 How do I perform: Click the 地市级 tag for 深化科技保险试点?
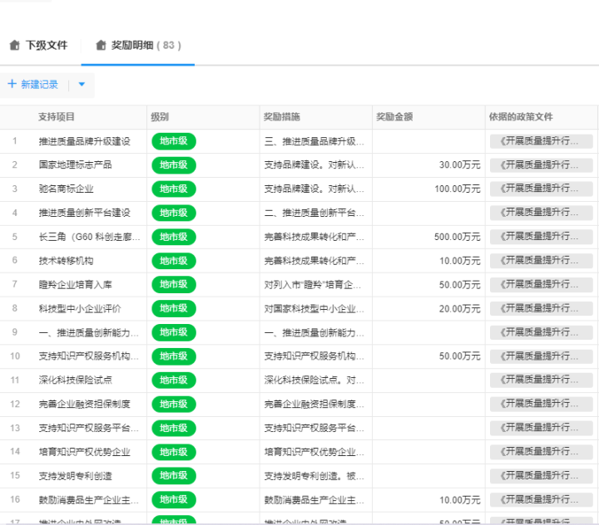[x=174, y=380]
